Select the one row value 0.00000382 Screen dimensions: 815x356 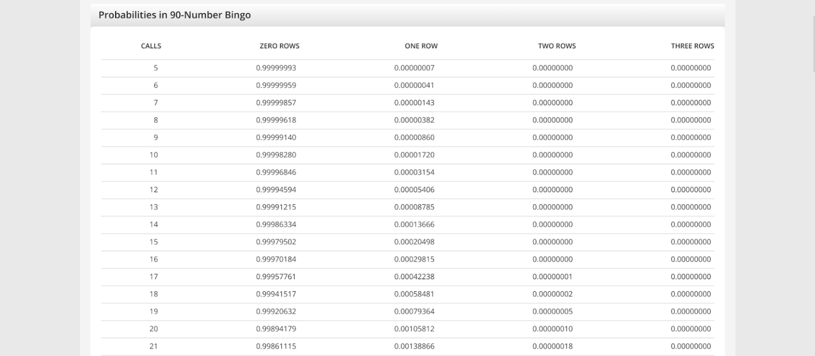tap(414, 120)
